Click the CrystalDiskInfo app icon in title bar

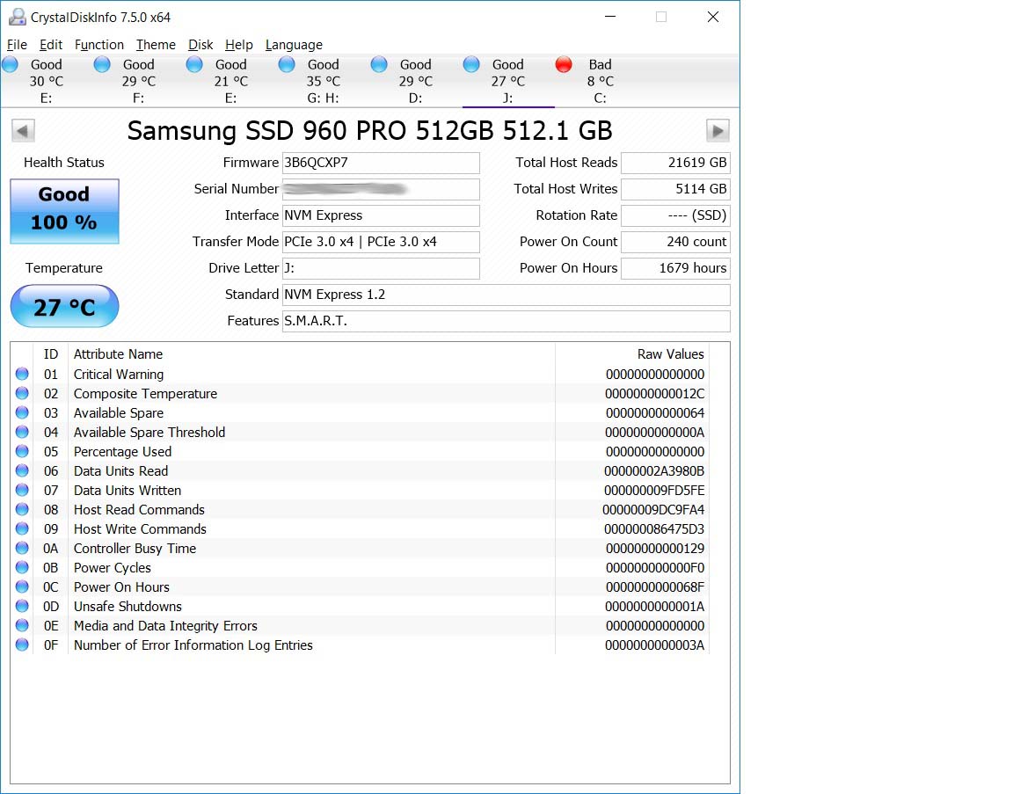tap(17, 17)
